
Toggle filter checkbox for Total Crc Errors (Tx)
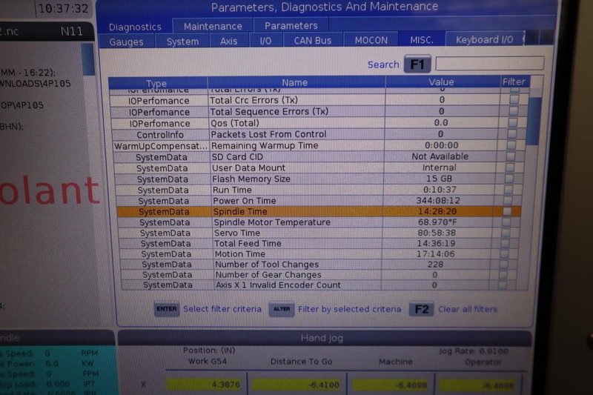[x=514, y=99]
